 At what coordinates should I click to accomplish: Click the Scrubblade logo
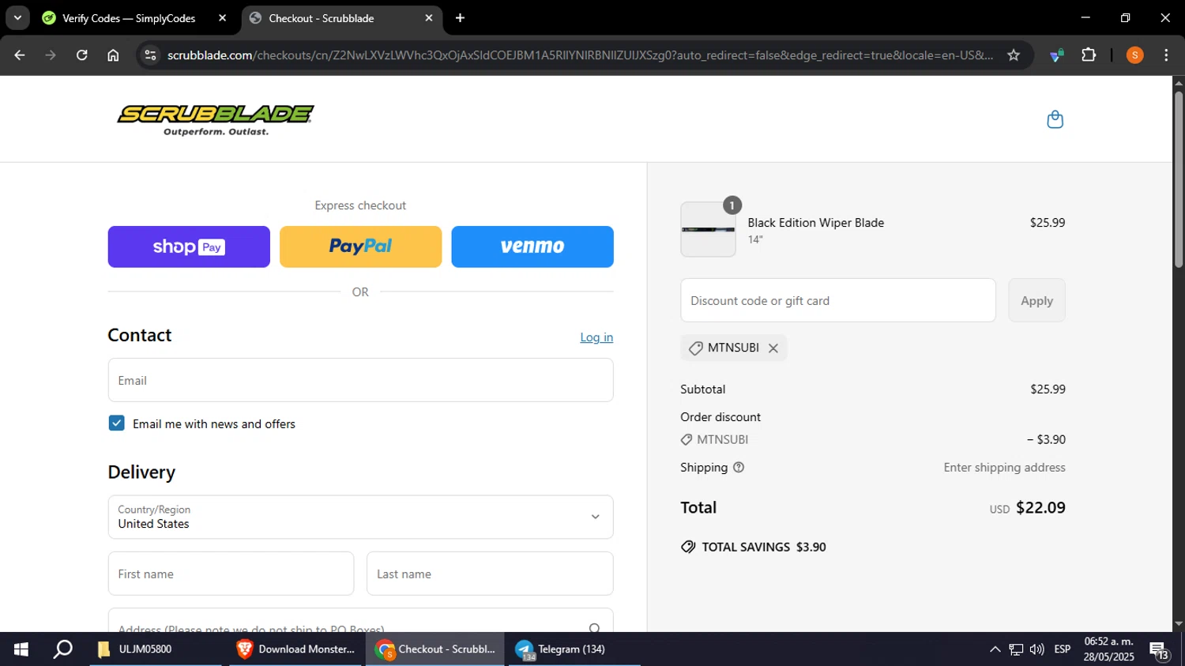tap(216, 120)
